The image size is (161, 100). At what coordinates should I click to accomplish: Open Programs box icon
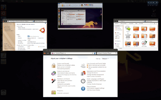54,92
